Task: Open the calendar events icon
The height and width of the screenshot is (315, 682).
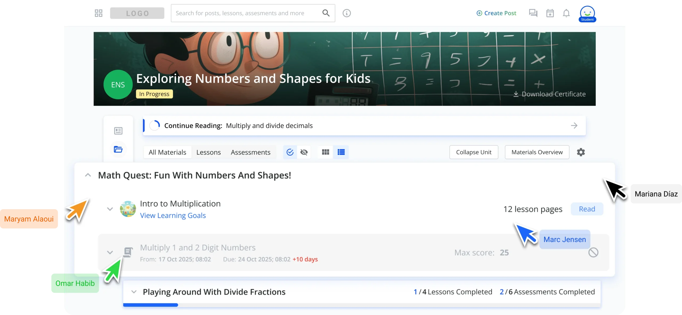Action: [x=550, y=13]
